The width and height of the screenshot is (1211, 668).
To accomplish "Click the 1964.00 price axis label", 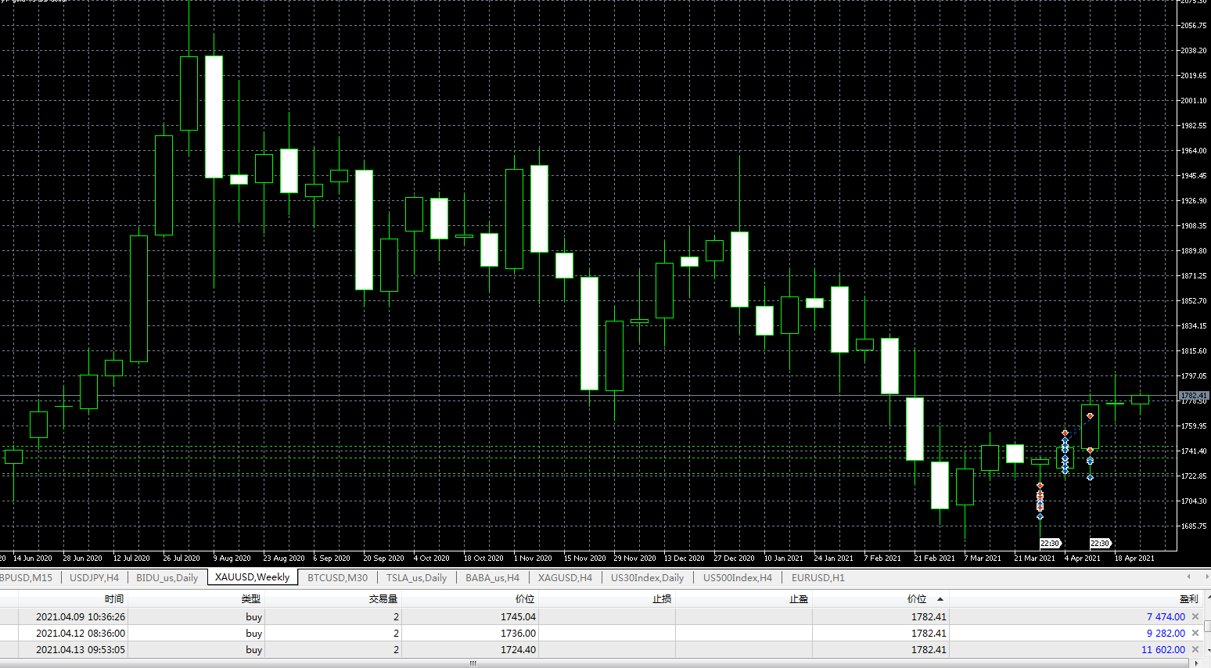I will pyautogui.click(x=1193, y=151).
